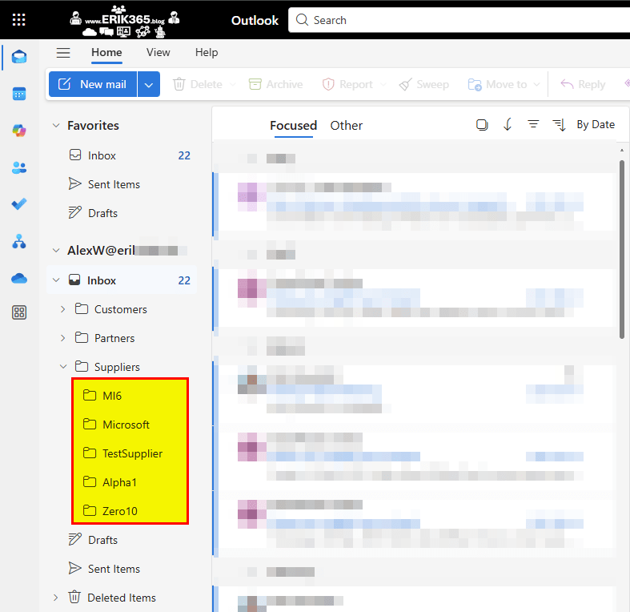The width and height of the screenshot is (630, 612).
Task: Collapse the Suppliers folder
Action: click(63, 367)
